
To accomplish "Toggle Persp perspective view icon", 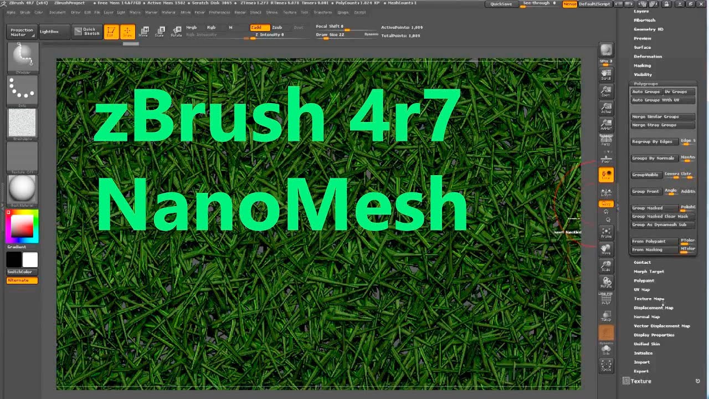I will [607, 140].
